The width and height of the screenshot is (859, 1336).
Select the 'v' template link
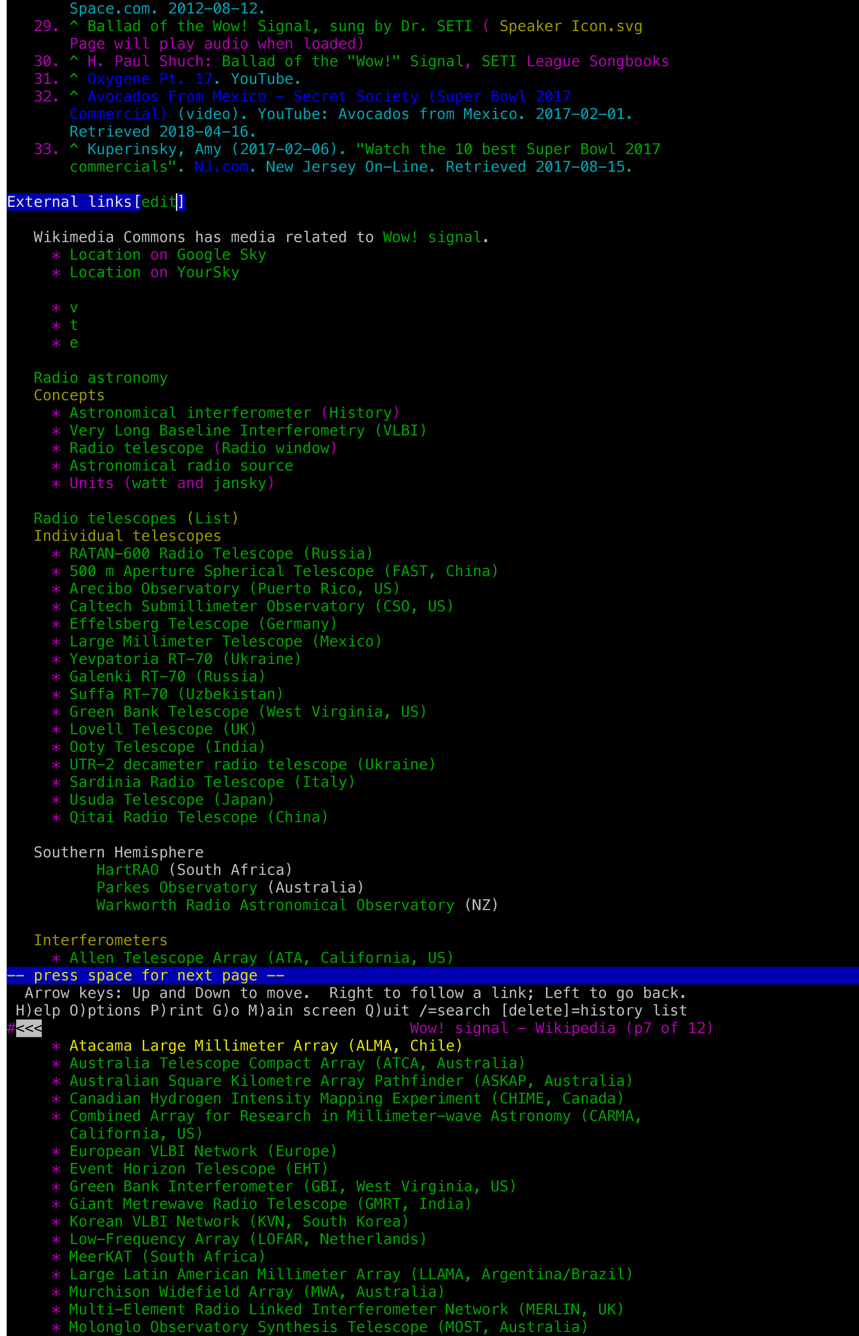74,308
